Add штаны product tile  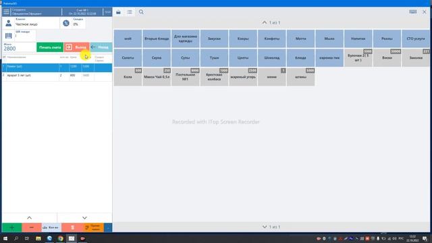pos(300,77)
